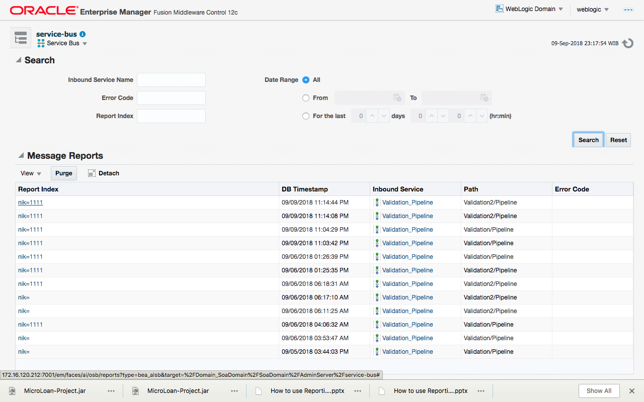This screenshot has height=402, width=644.
Task: Click the Inbound Service Name input field
Action: click(171, 79)
